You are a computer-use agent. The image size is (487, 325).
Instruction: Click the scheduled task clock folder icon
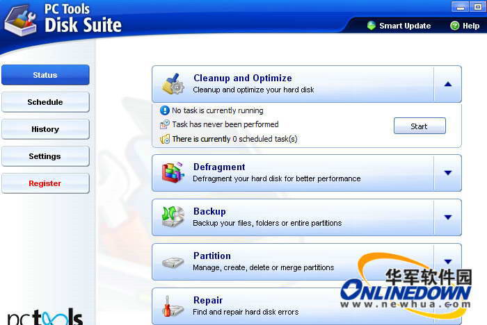[x=164, y=139]
